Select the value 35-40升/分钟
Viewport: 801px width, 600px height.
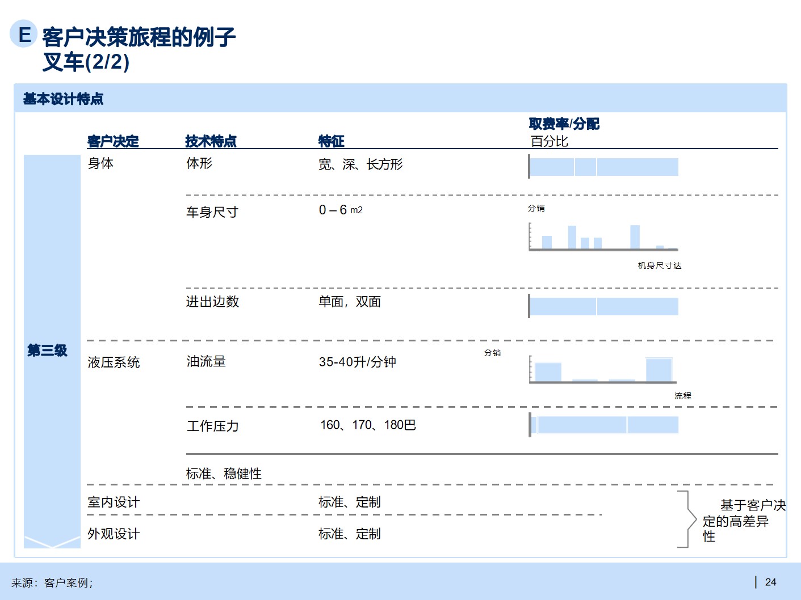coord(357,362)
